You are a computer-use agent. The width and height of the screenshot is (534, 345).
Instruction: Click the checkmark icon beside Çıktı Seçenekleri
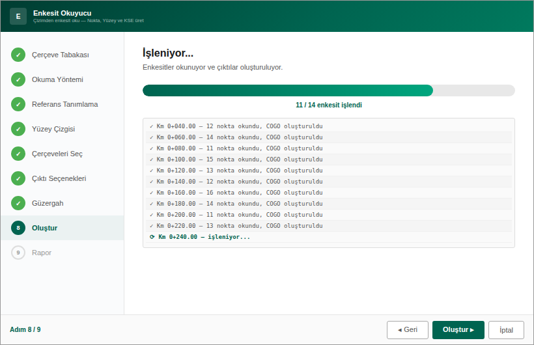pyautogui.click(x=18, y=178)
